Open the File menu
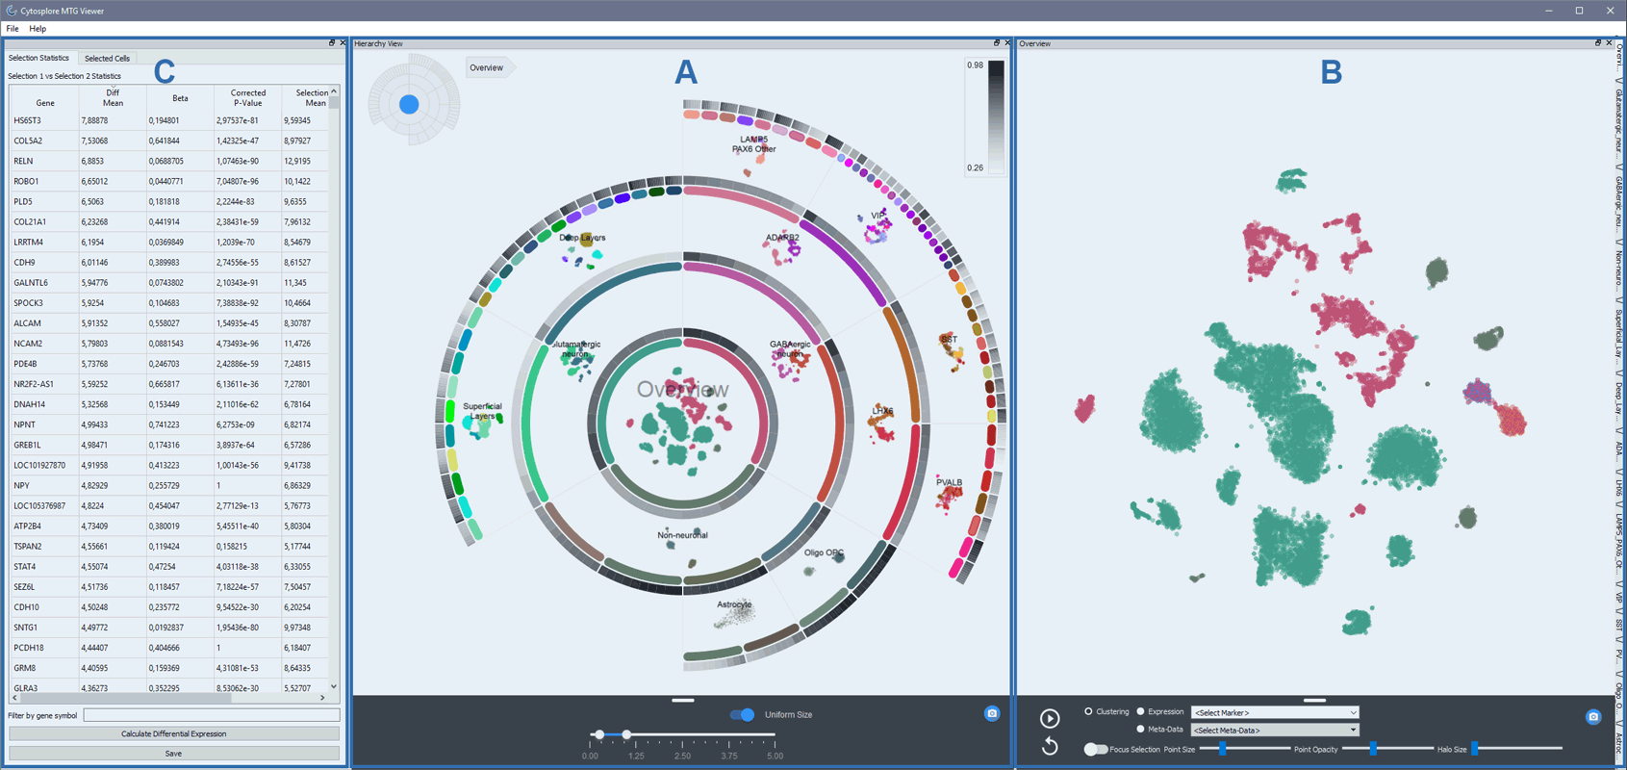This screenshot has width=1627, height=770. pyautogui.click(x=13, y=29)
